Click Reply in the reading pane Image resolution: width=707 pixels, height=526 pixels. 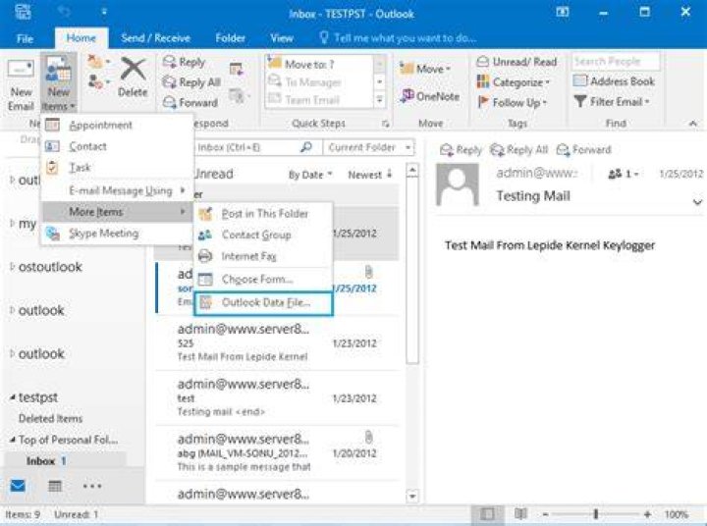click(x=461, y=149)
